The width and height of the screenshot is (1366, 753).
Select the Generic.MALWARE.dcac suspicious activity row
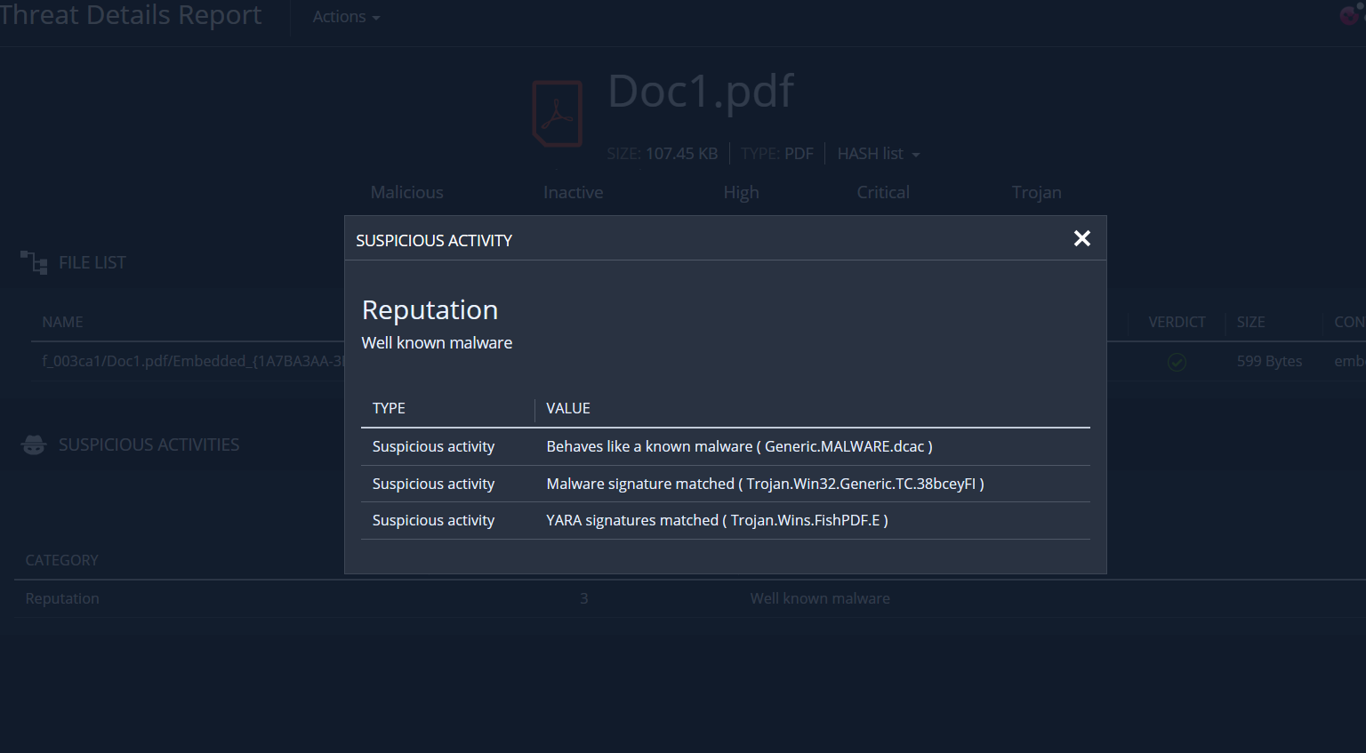[x=725, y=446]
